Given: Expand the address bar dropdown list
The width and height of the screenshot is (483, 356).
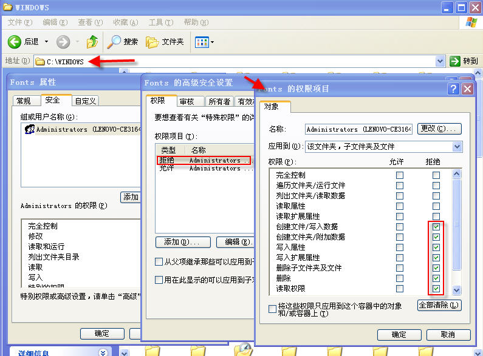Looking at the screenshot, I should (x=440, y=61).
